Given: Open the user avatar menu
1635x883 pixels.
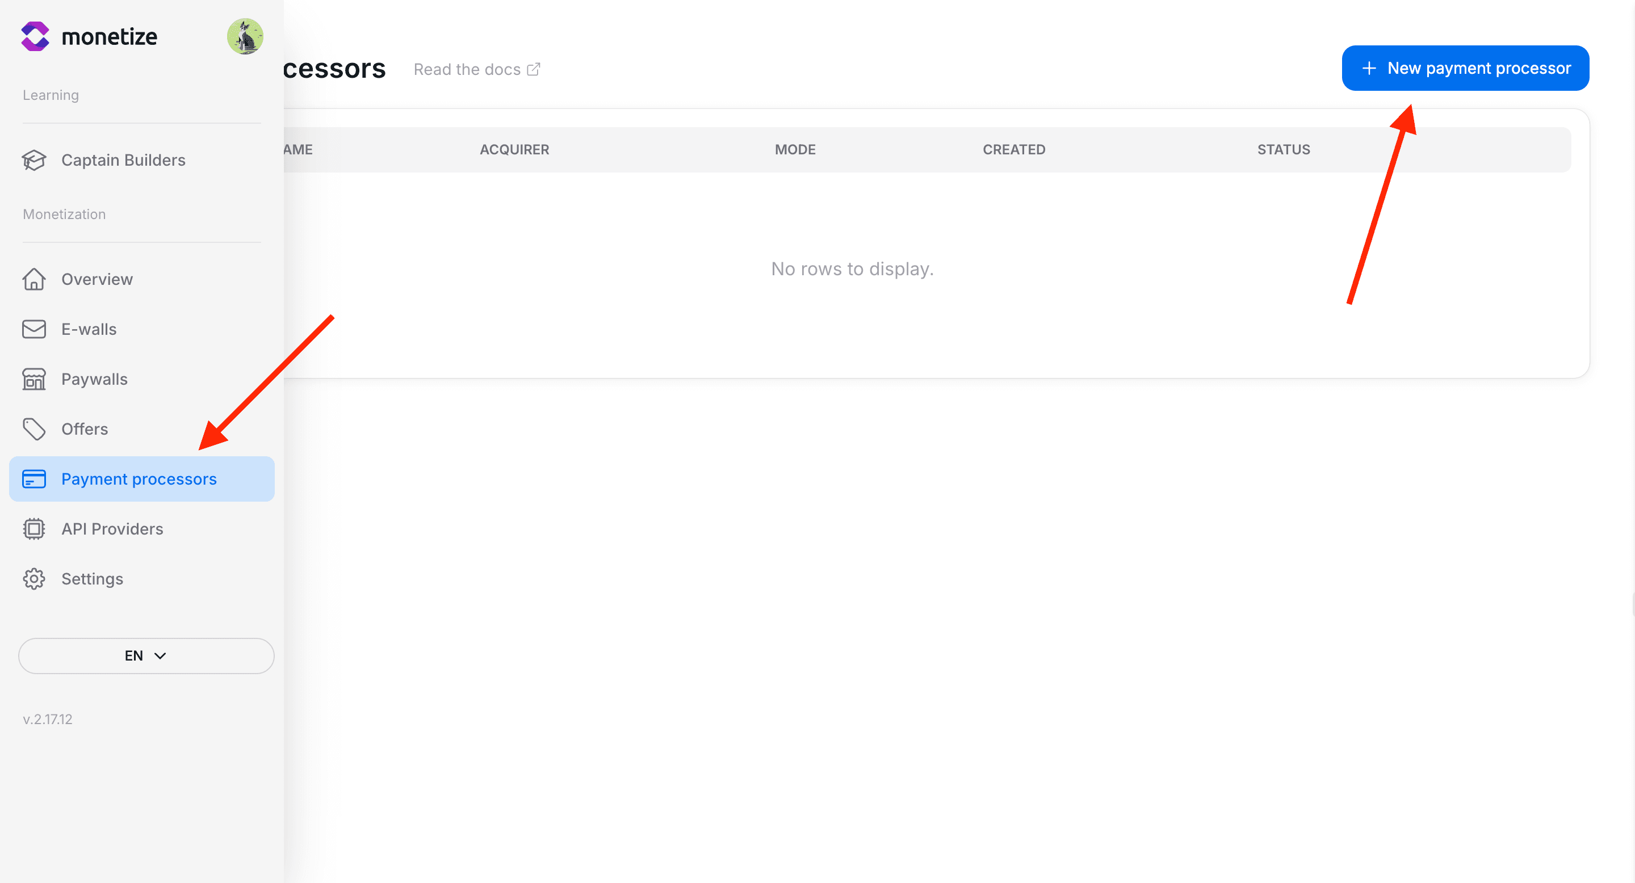Looking at the screenshot, I should (246, 36).
